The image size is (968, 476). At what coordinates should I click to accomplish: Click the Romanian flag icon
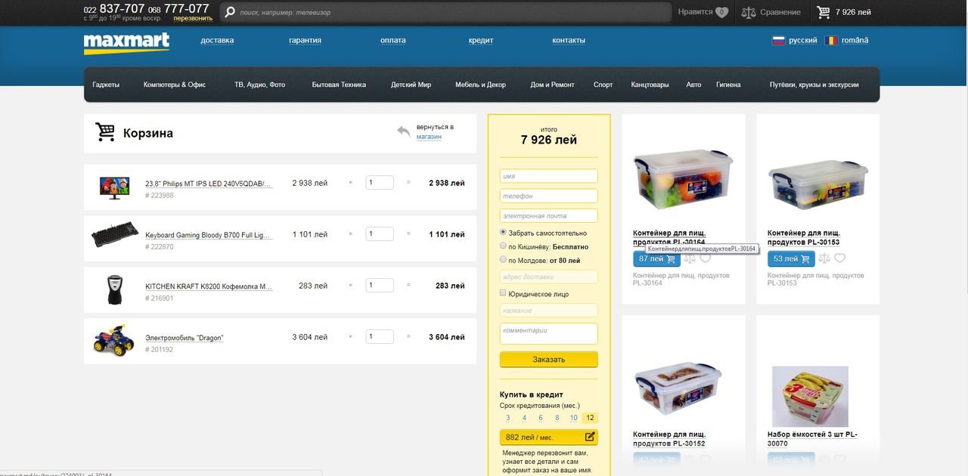[x=831, y=41]
